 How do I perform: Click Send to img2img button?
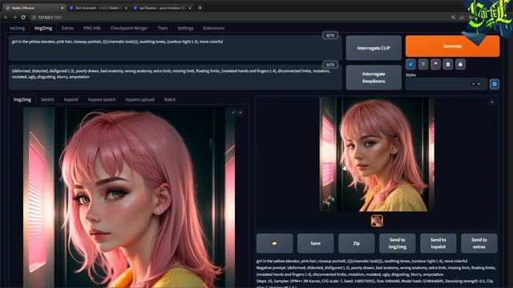tap(398, 243)
